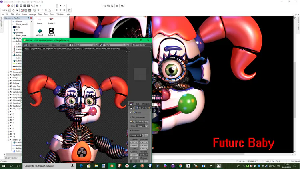Expand the Ballora folder in workspace tree
The width and height of the screenshot is (300, 169).
pyautogui.click(x=8, y=83)
